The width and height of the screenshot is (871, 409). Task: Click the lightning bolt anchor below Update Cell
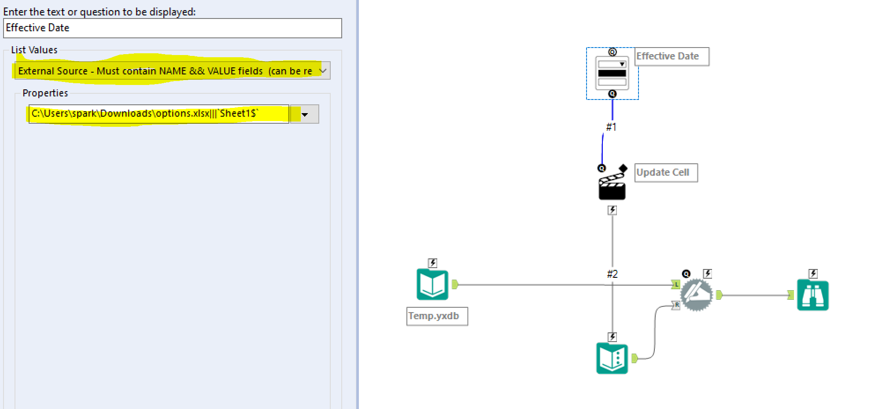612,210
